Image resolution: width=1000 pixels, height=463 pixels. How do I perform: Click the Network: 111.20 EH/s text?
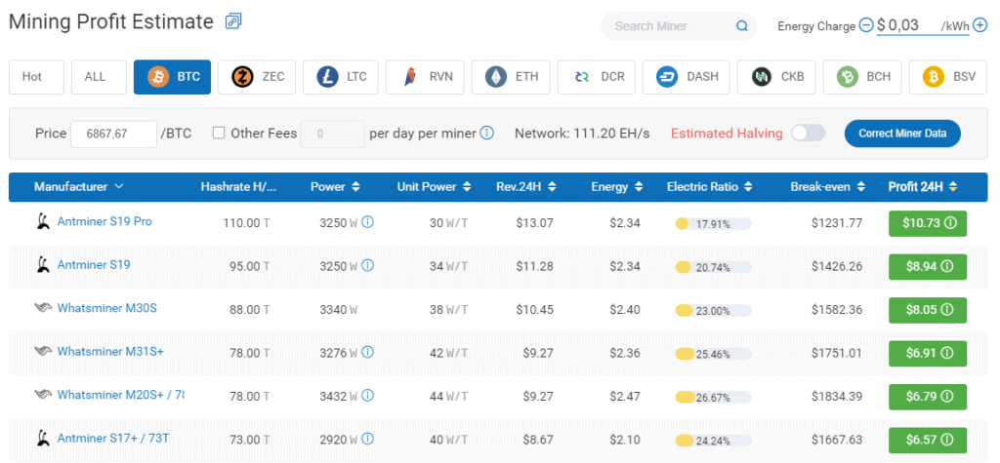point(582,134)
